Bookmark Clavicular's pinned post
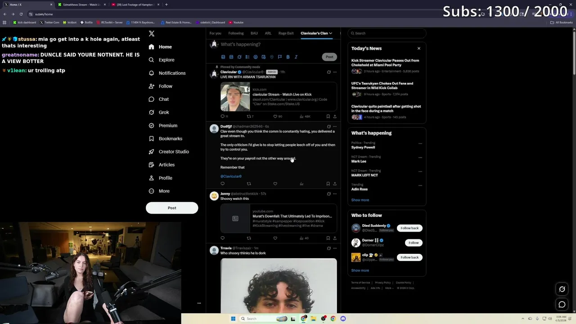The height and width of the screenshot is (324, 576). [x=328, y=117]
